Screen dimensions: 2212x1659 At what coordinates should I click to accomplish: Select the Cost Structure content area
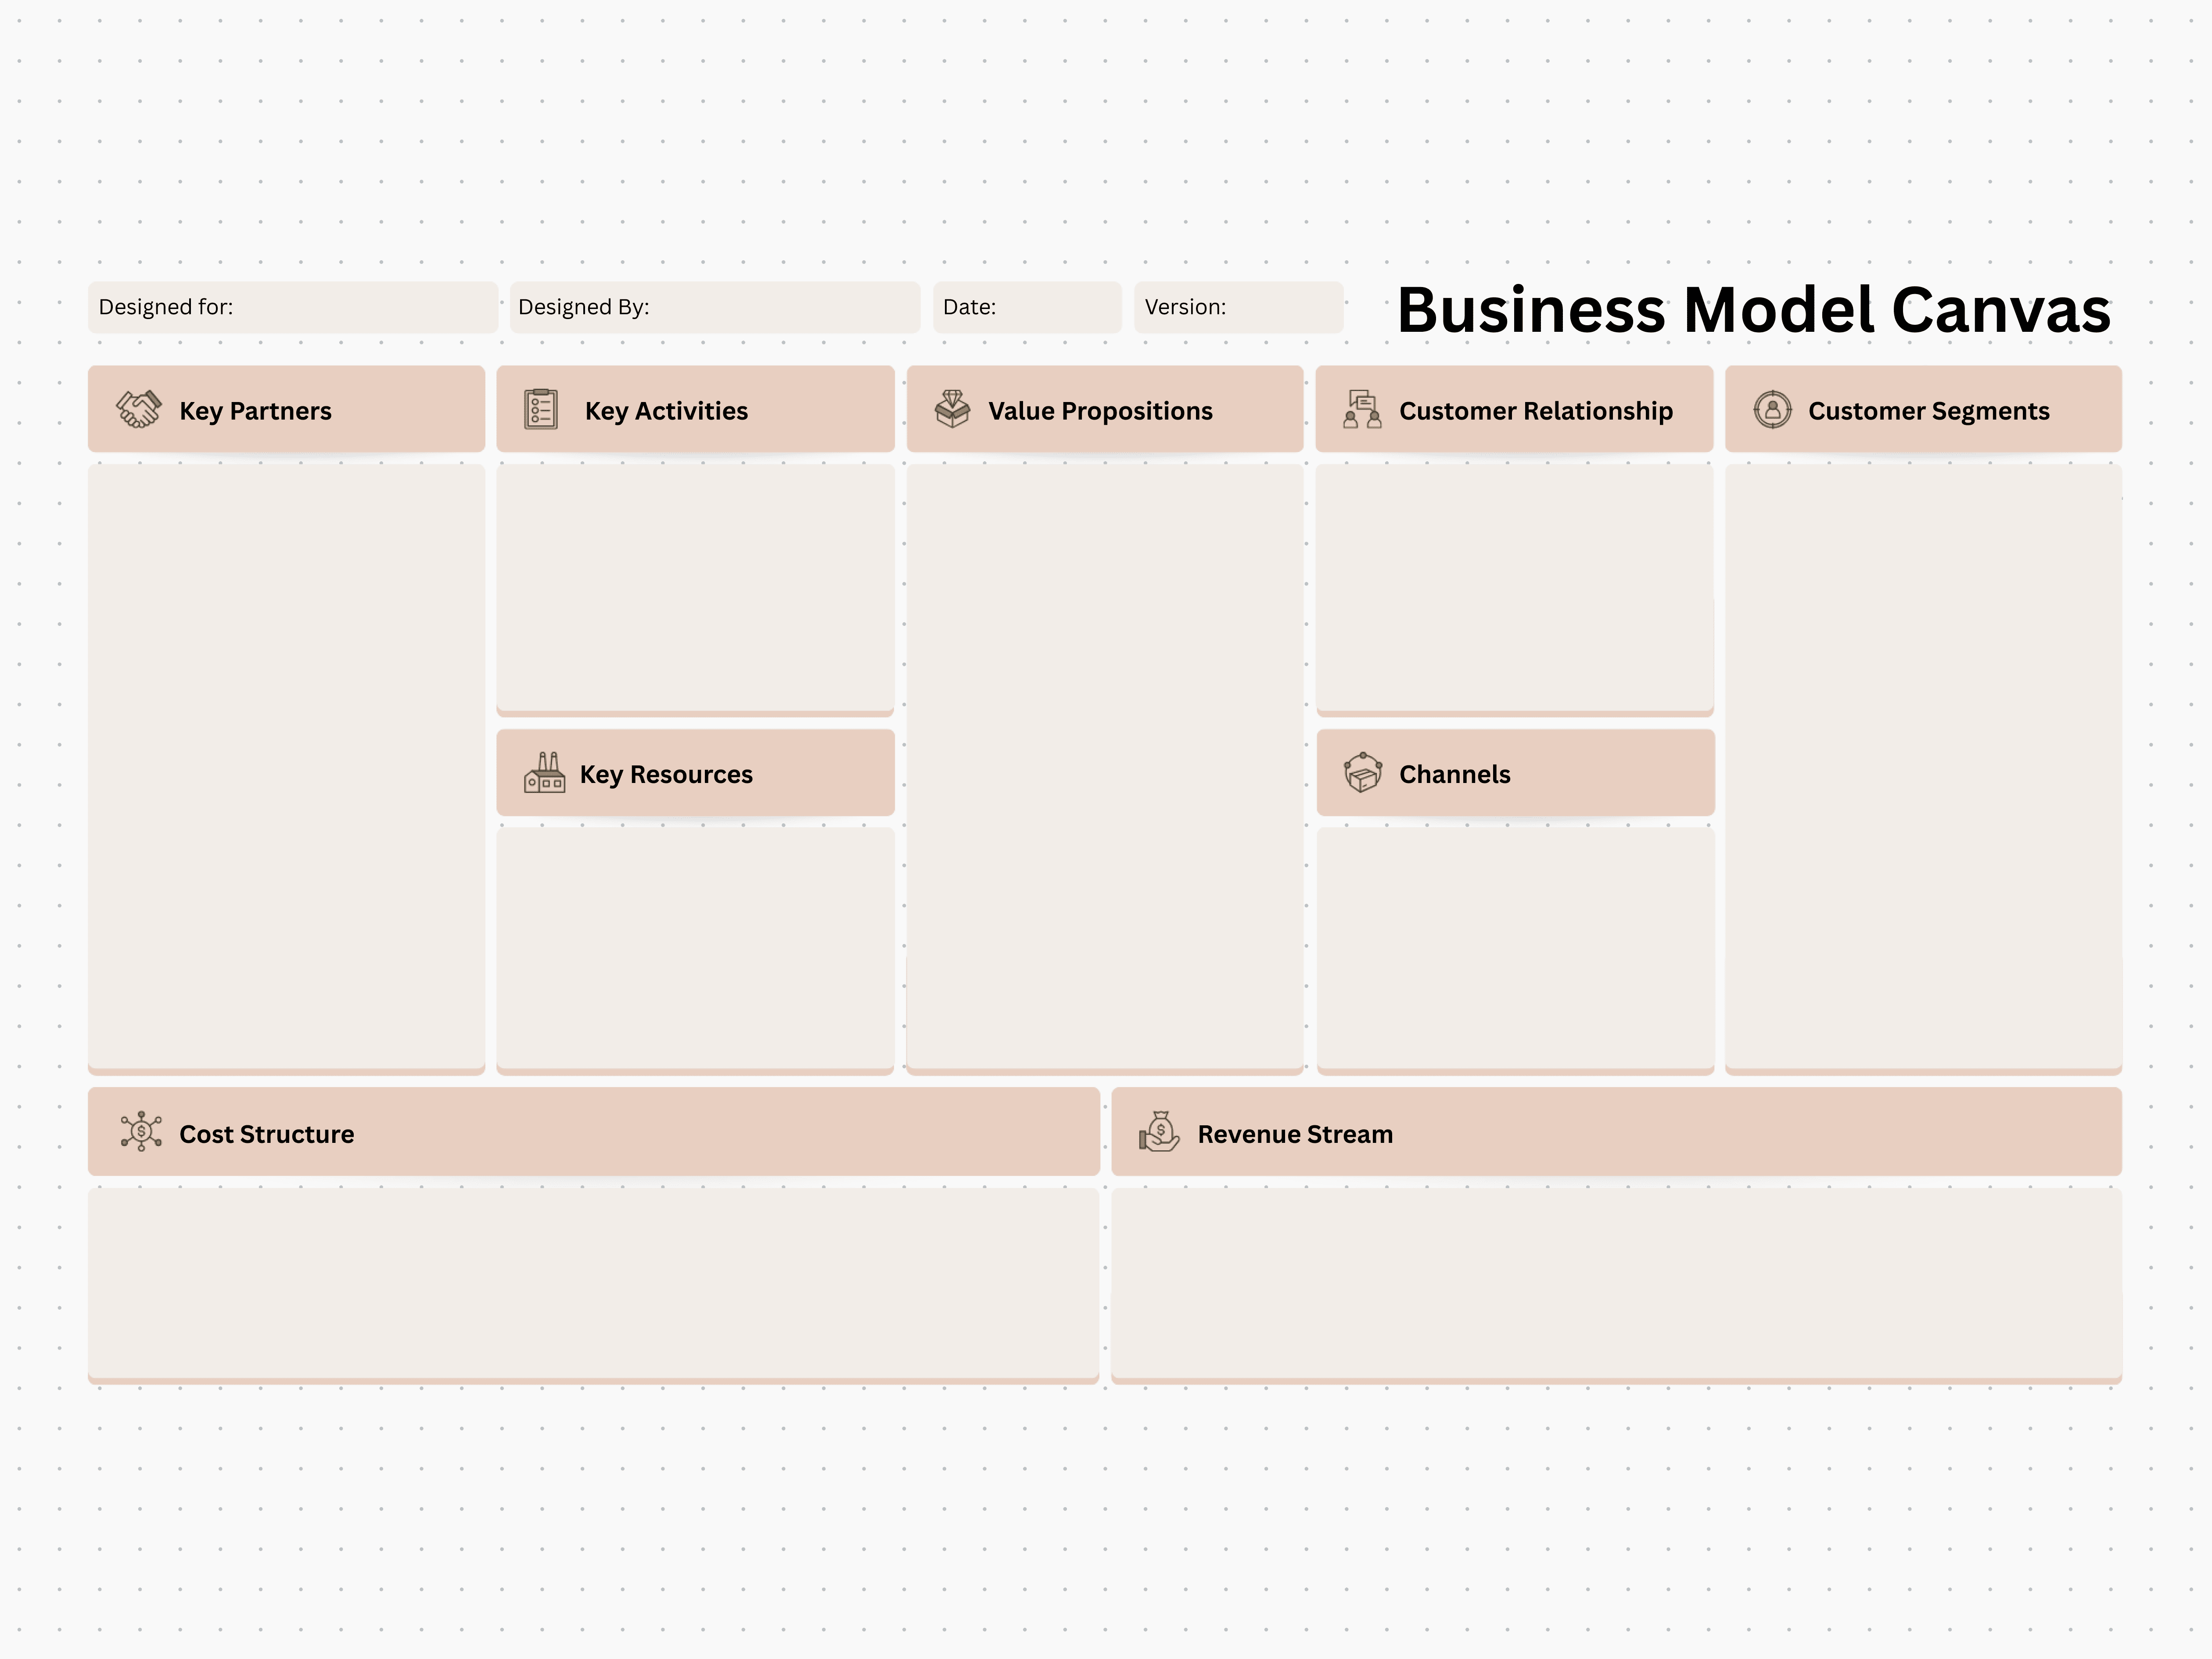tap(593, 1283)
